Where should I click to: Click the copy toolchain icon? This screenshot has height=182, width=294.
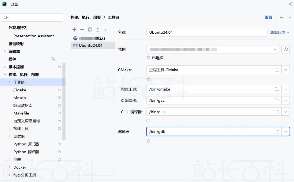point(90,30)
